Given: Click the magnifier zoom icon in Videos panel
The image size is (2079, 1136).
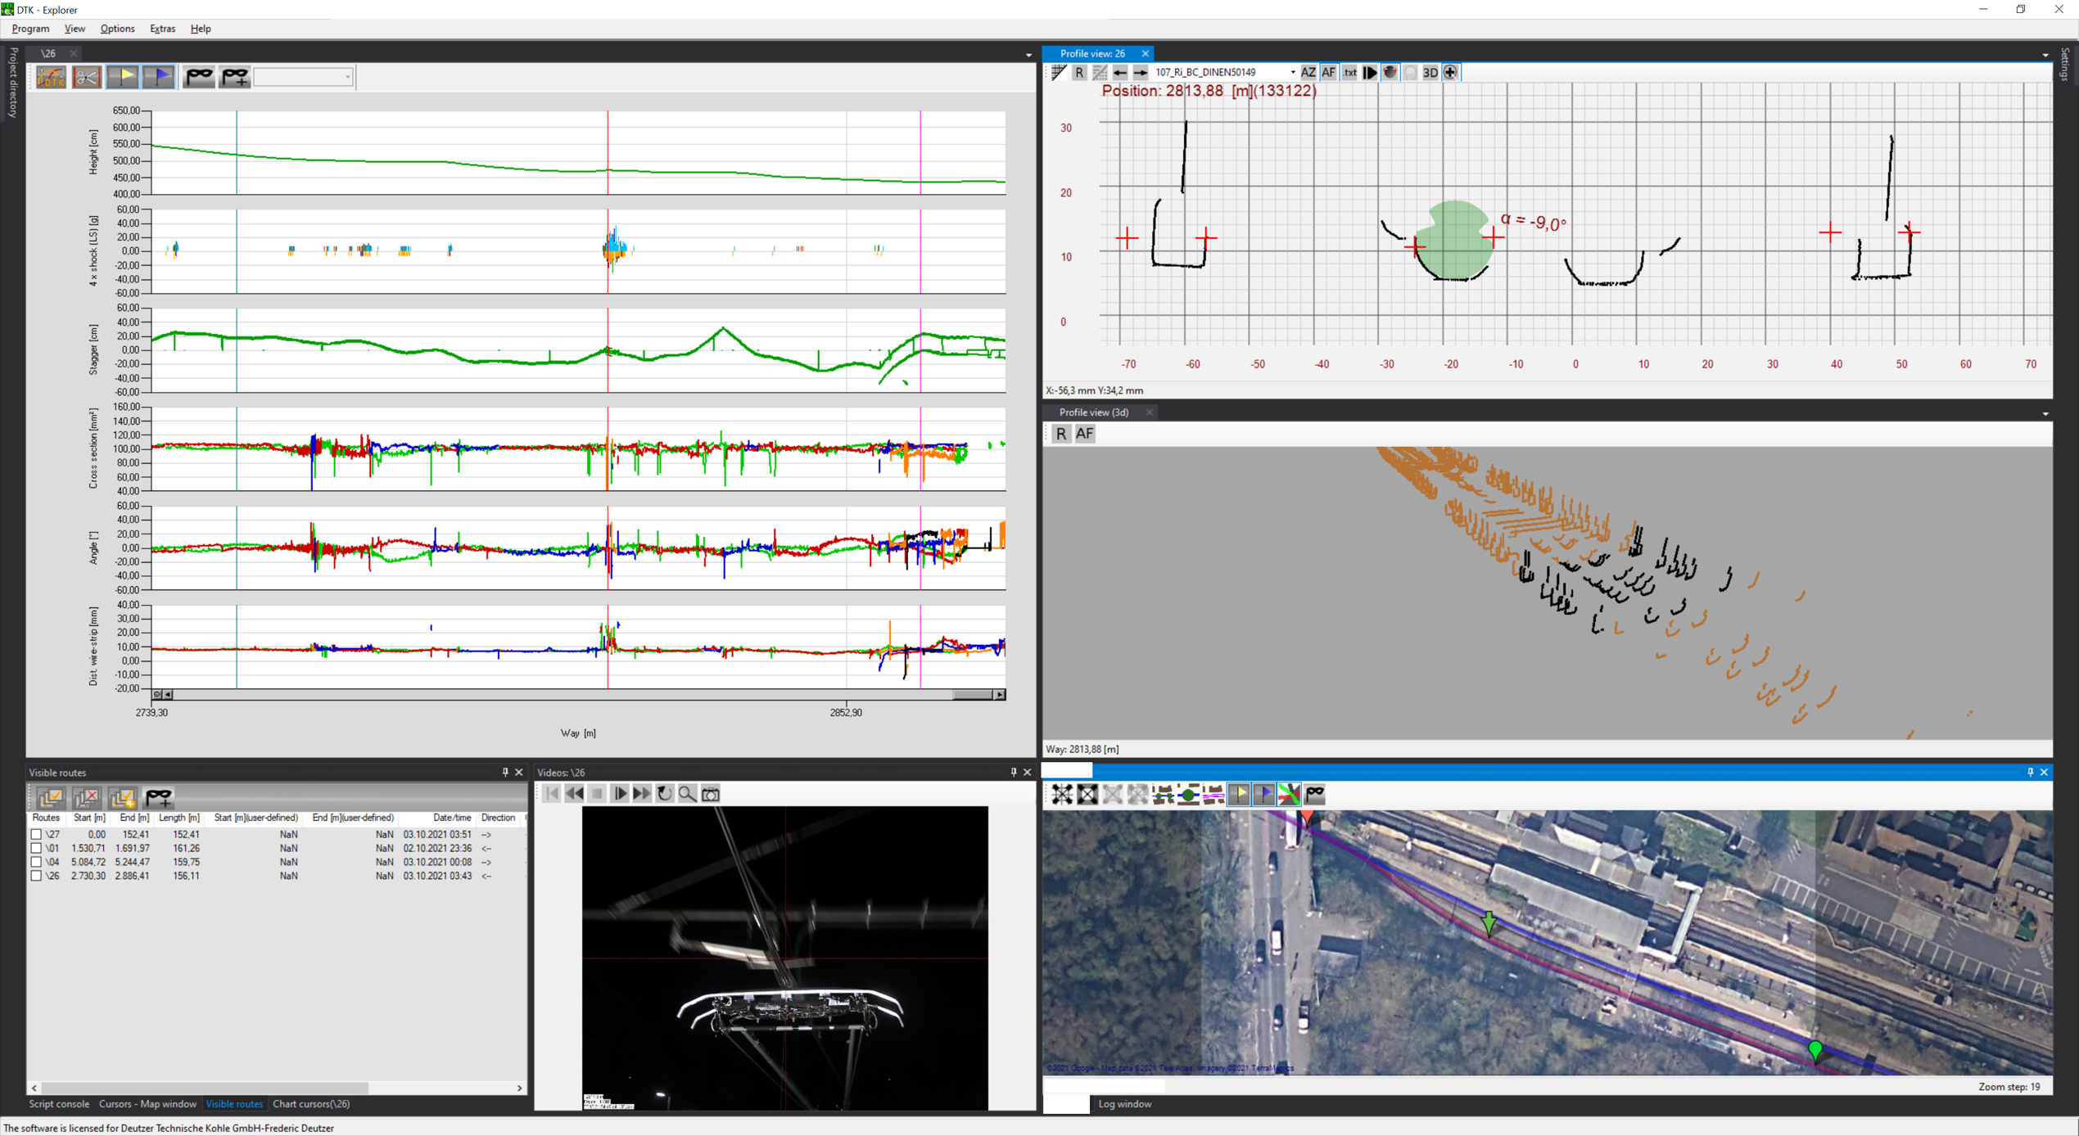Looking at the screenshot, I should click(688, 794).
